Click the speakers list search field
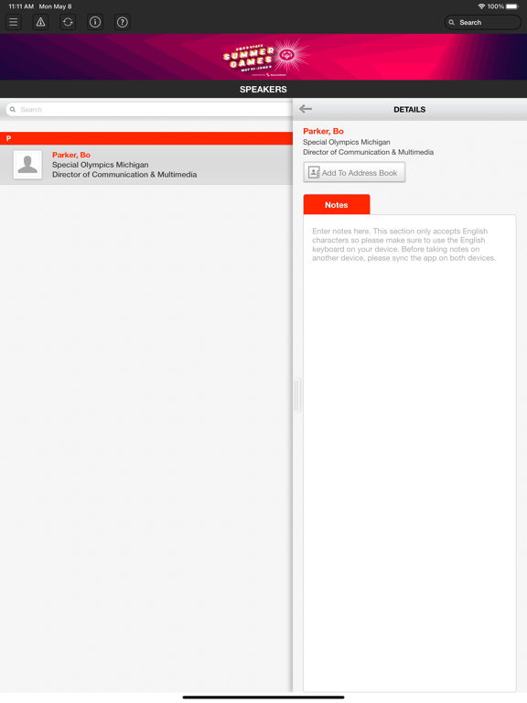 click(148, 110)
